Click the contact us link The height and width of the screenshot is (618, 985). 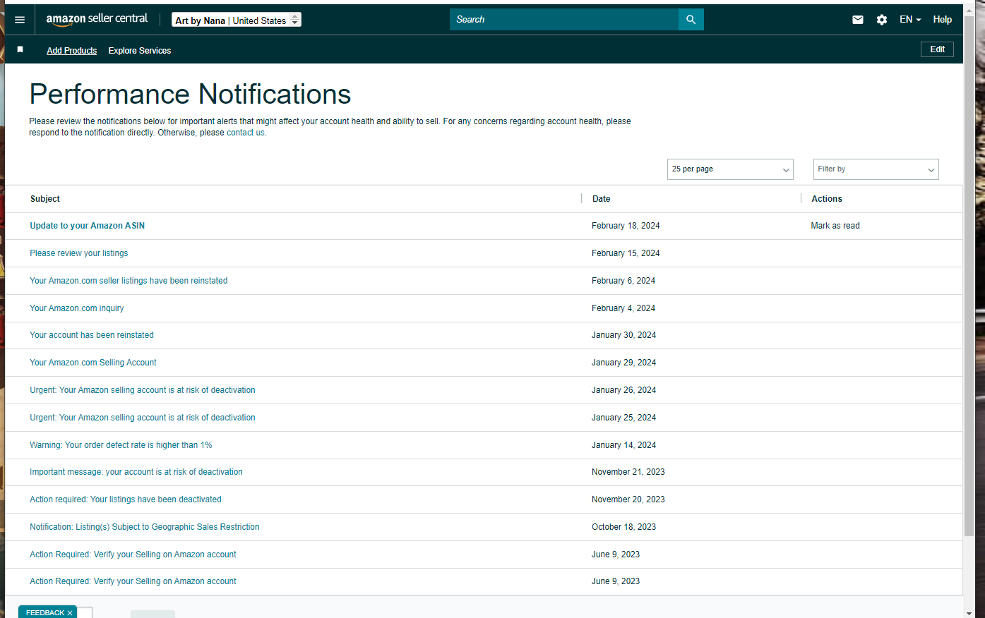[x=246, y=133]
